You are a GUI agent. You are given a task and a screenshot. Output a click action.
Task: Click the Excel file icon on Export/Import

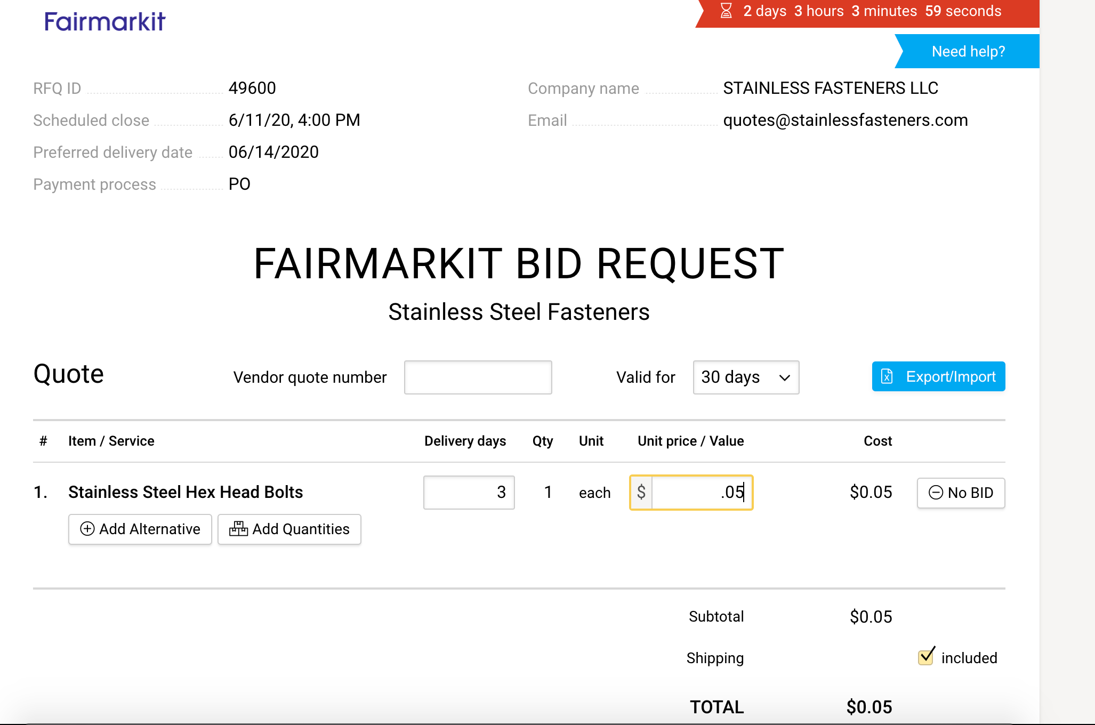[887, 376]
